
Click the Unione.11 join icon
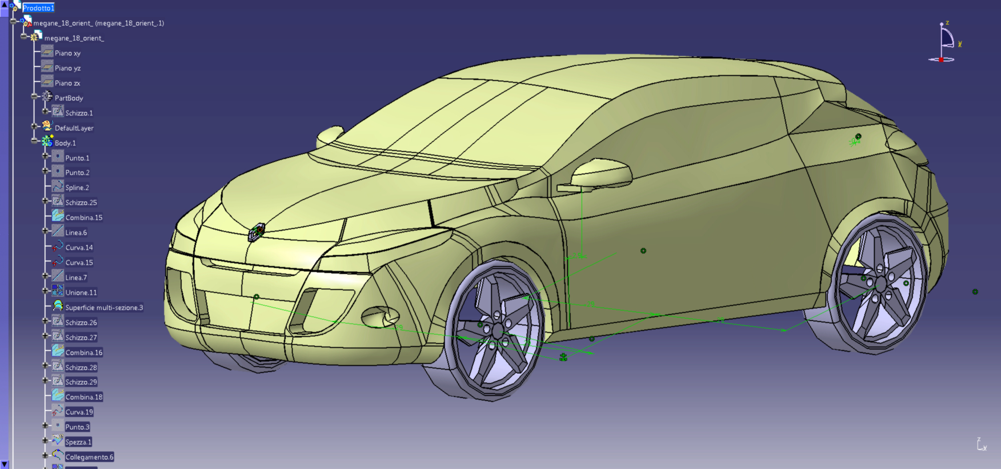(x=58, y=290)
